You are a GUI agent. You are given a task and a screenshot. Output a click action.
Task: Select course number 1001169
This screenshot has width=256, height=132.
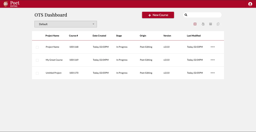click(74, 60)
